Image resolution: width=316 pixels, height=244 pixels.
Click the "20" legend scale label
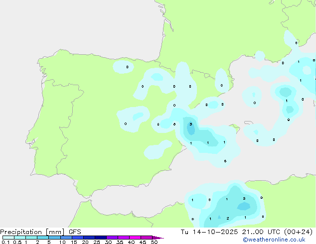pyautogui.click(x=85, y=242)
